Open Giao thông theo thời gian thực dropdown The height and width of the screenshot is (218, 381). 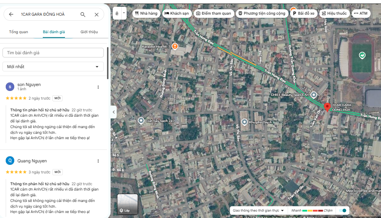click(x=258, y=211)
